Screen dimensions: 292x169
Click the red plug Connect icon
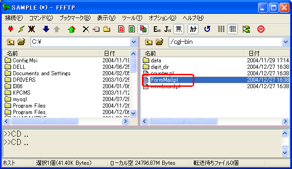click(x=11, y=29)
